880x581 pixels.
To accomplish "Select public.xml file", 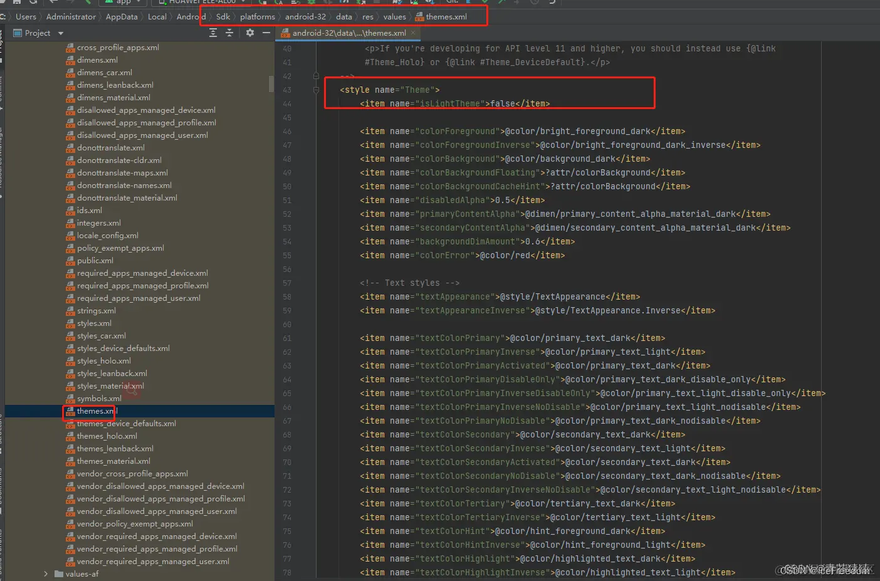I will tap(95, 261).
